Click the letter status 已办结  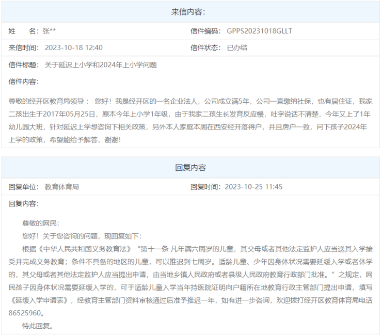tap(237, 47)
